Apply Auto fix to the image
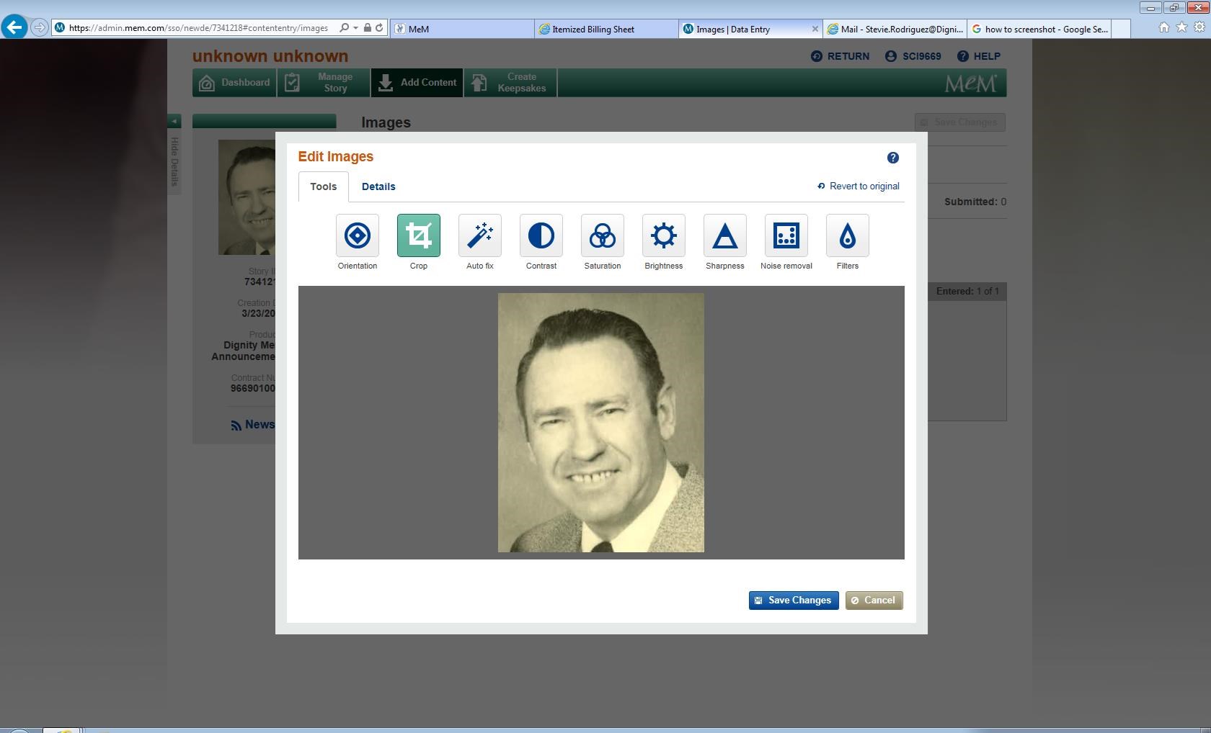This screenshot has height=733, width=1211. [x=479, y=235]
